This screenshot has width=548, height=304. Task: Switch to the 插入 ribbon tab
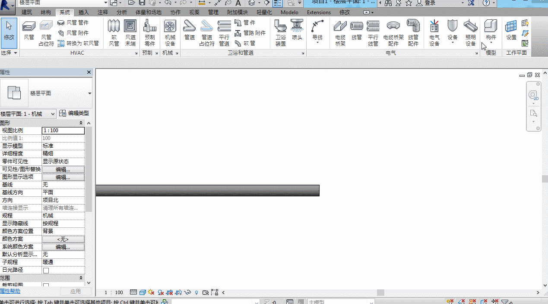[x=84, y=12]
